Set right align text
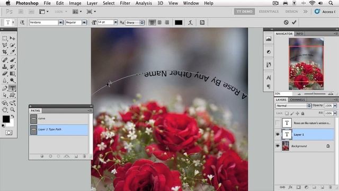Viewport: 339px width, 191px height. 167,22
